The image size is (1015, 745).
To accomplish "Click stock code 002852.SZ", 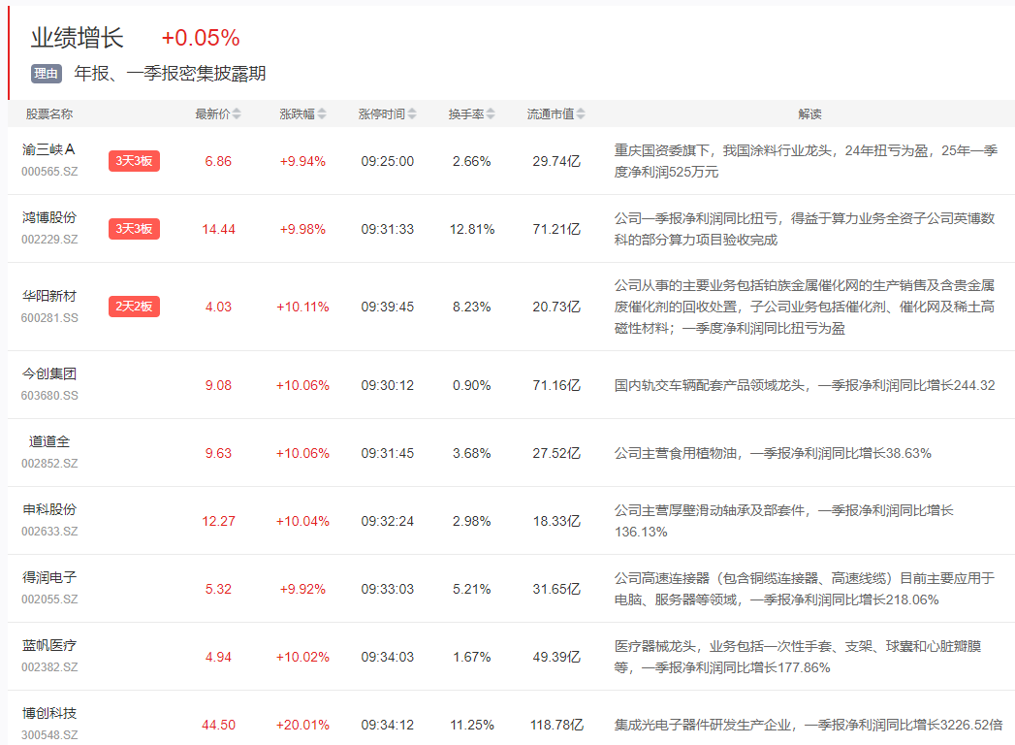I will 49,464.
